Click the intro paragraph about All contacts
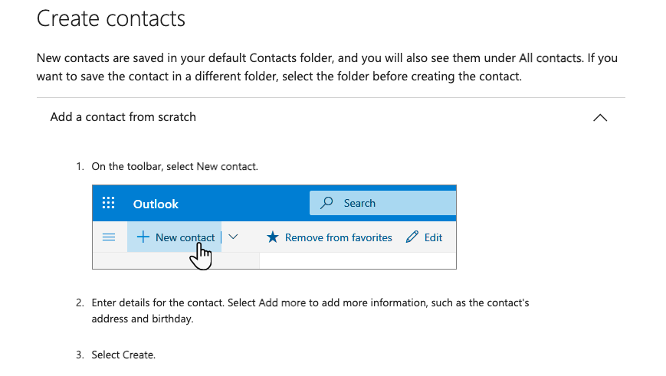Viewport: 666px width, 376px height. (x=327, y=67)
